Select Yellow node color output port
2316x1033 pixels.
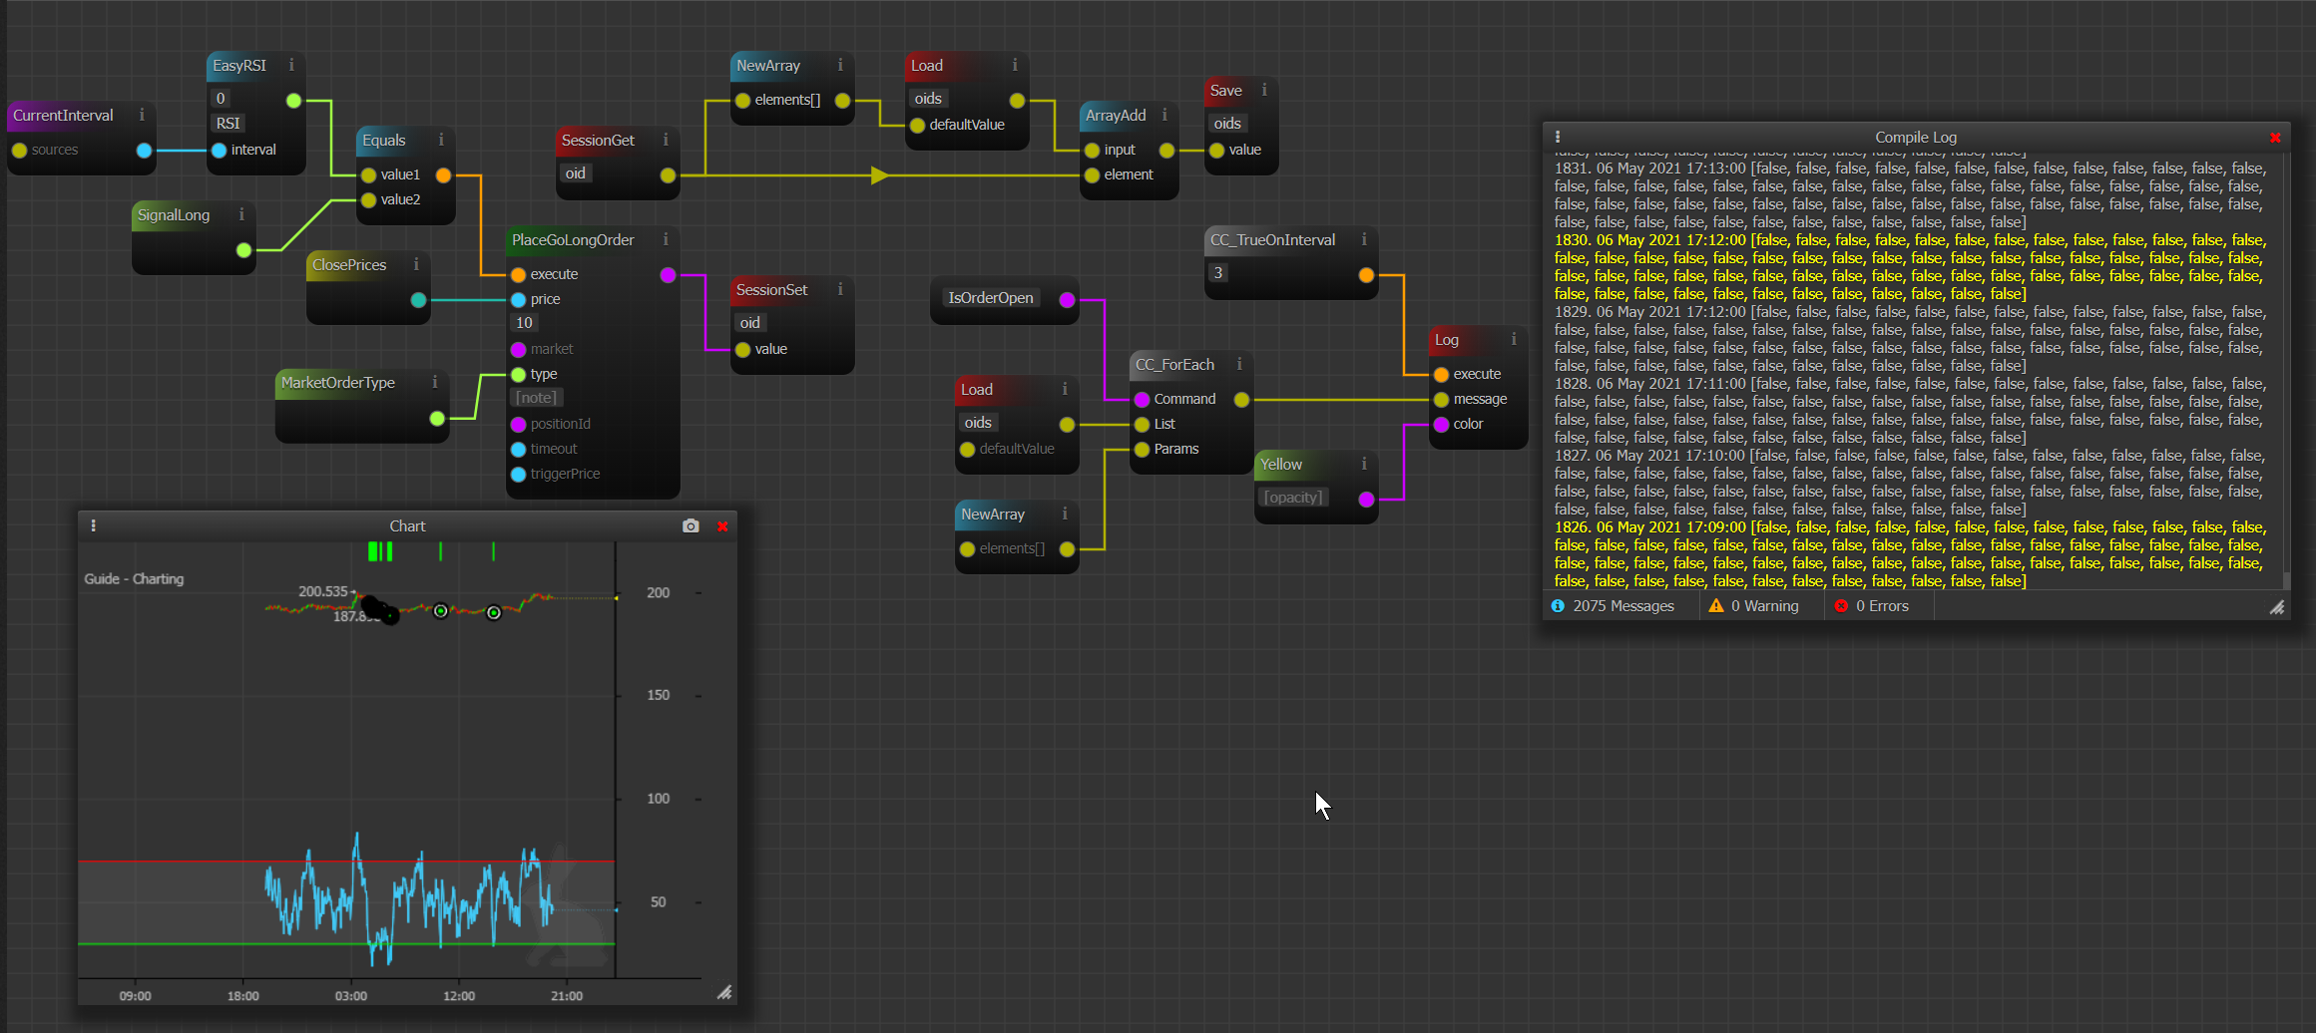coord(1366,500)
